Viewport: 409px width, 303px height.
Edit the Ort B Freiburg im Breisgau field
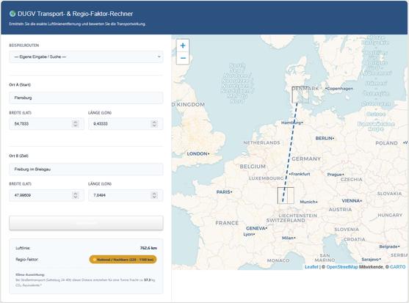point(86,169)
